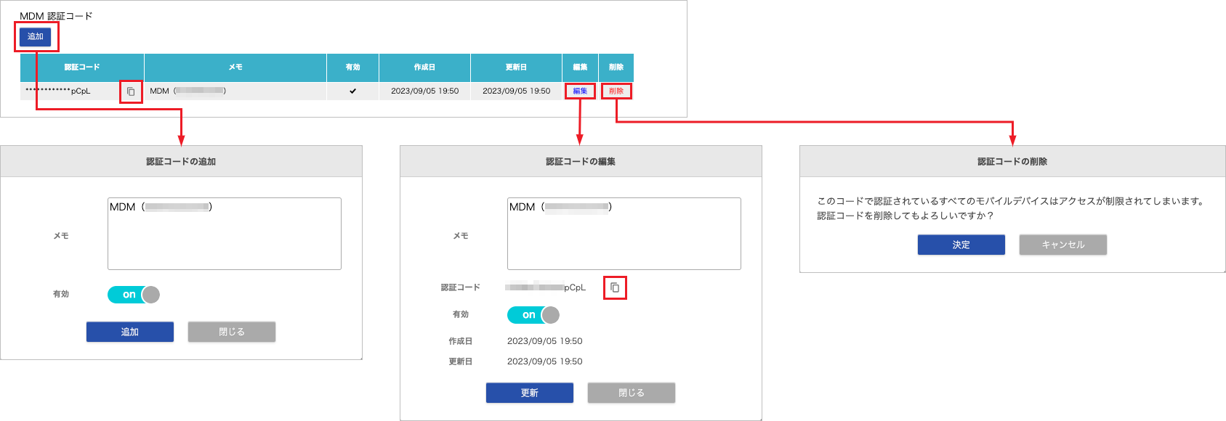Confirm deletion with 決定 button
Viewport: 1226px width, 421px height.
point(961,245)
